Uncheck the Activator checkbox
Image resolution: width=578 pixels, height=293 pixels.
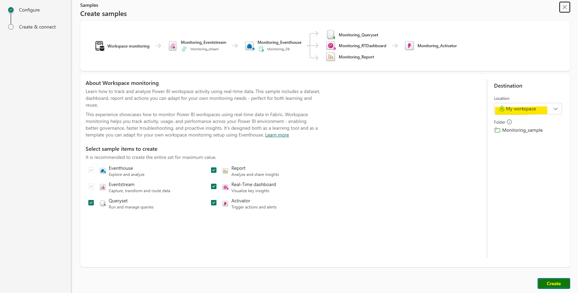[x=214, y=203]
